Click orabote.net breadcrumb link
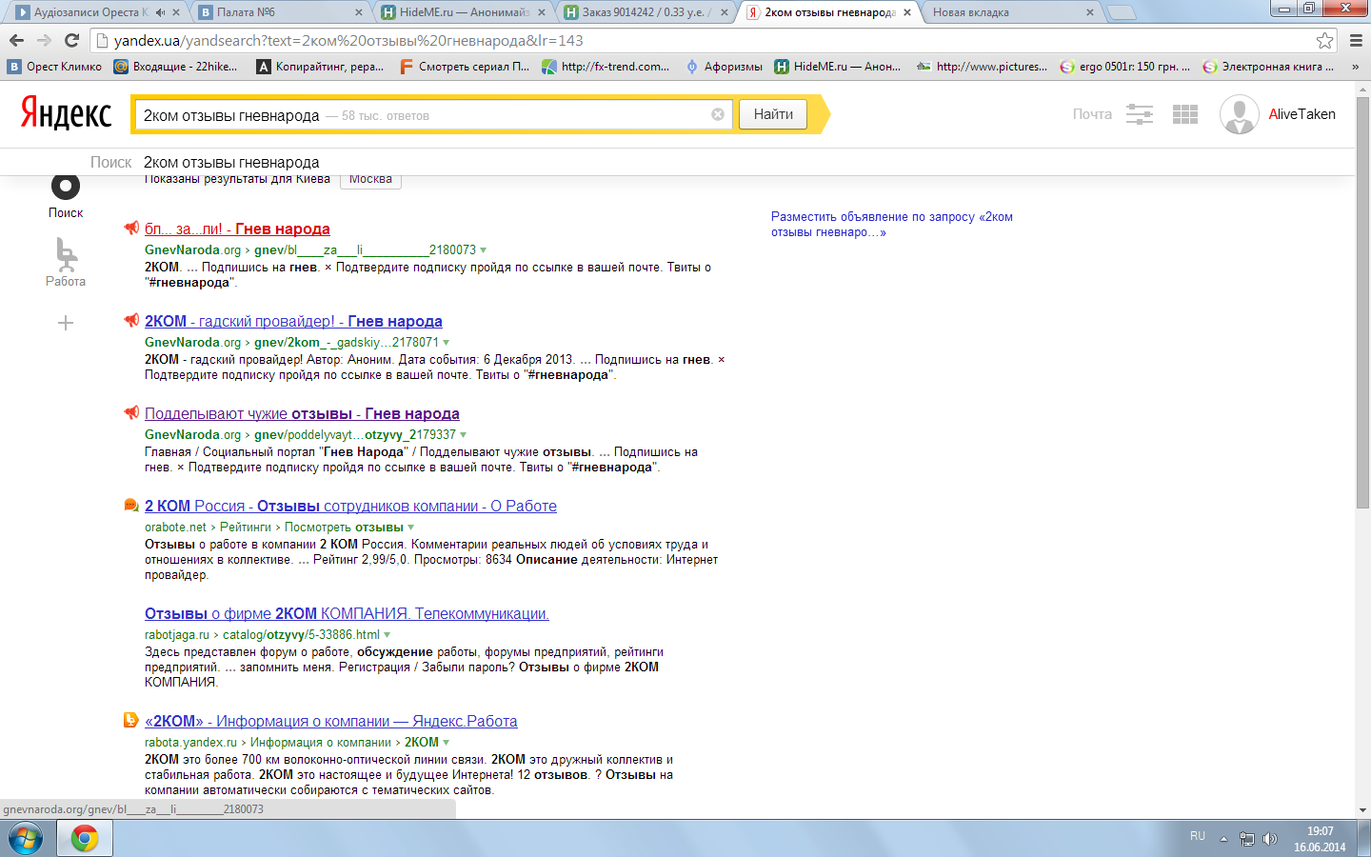Viewport: 1371px width, 857px height. tap(175, 528)
